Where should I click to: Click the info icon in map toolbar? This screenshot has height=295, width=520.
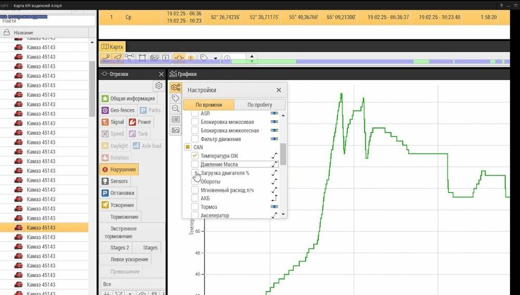166,58
